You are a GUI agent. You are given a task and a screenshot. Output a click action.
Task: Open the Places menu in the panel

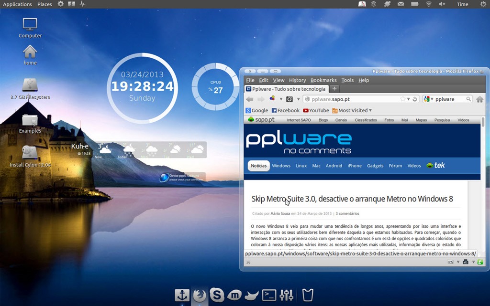tap(45, 4)
